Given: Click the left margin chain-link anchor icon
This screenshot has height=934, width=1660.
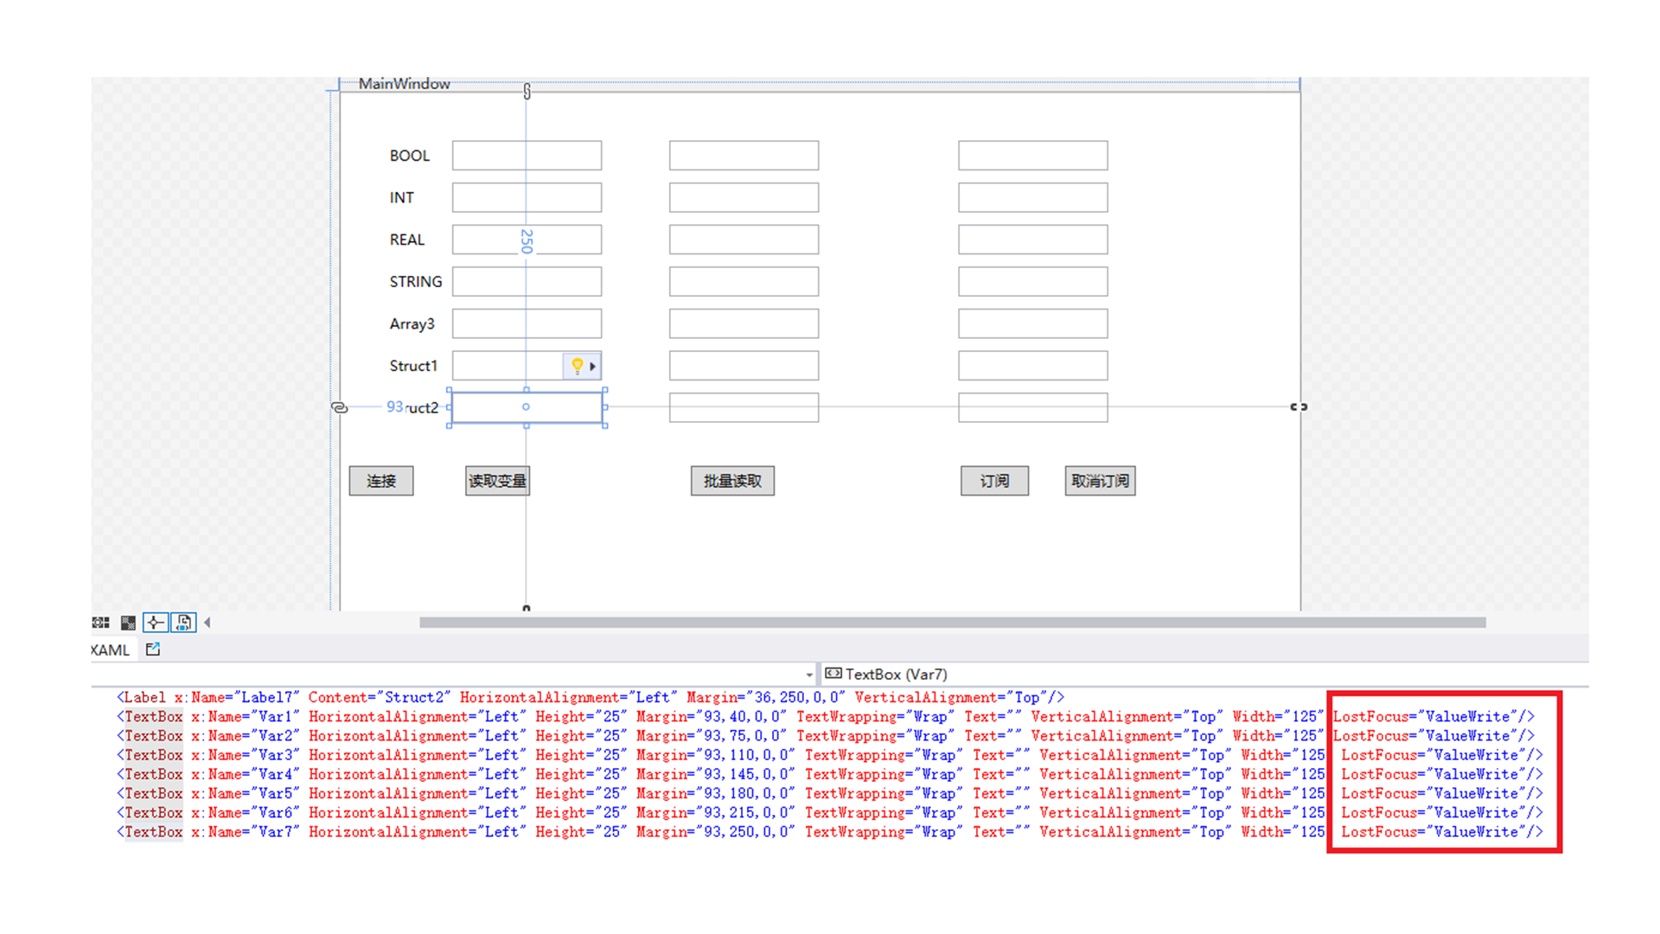Looking at the screenshot, I should click(x=340, y=407).
